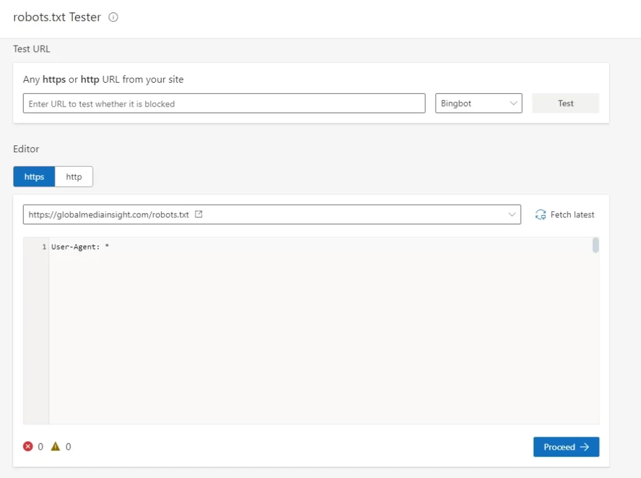The image size is (641, 478).
Task: Click the Proceed button label
Action: [x=559, y=447]
